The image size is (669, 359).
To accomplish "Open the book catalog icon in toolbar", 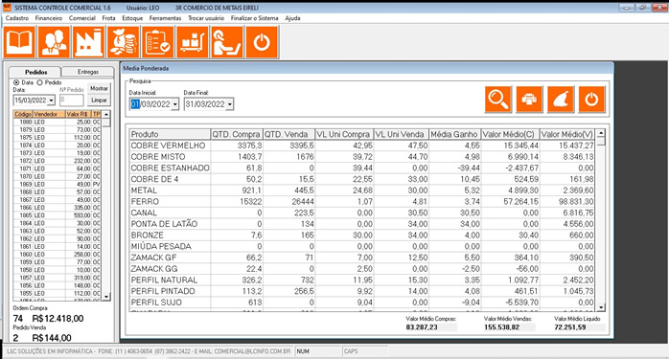I will click(19, 42).
